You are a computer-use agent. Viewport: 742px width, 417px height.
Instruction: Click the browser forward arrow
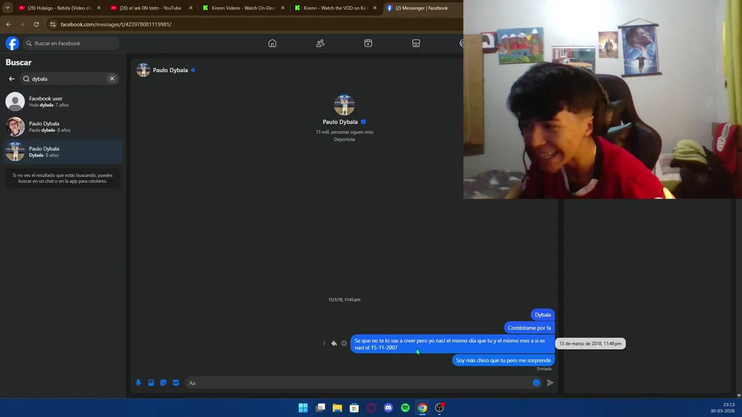tap(22, 24)
